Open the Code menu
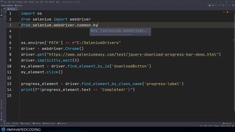The width and height of the screenshot is (235, 132). [26, 2]
